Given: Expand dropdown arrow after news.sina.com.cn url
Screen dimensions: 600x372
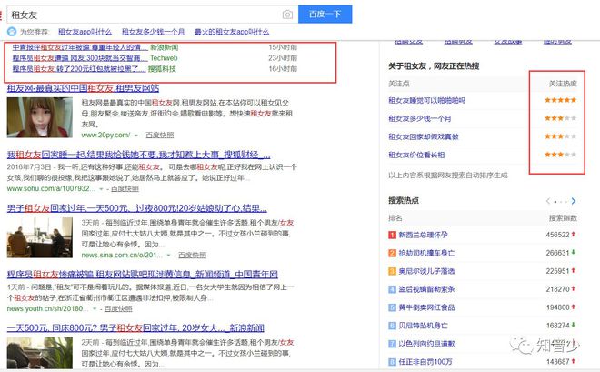Looking at the screenshot, I should pyautogui.click(x=168, y=256).
